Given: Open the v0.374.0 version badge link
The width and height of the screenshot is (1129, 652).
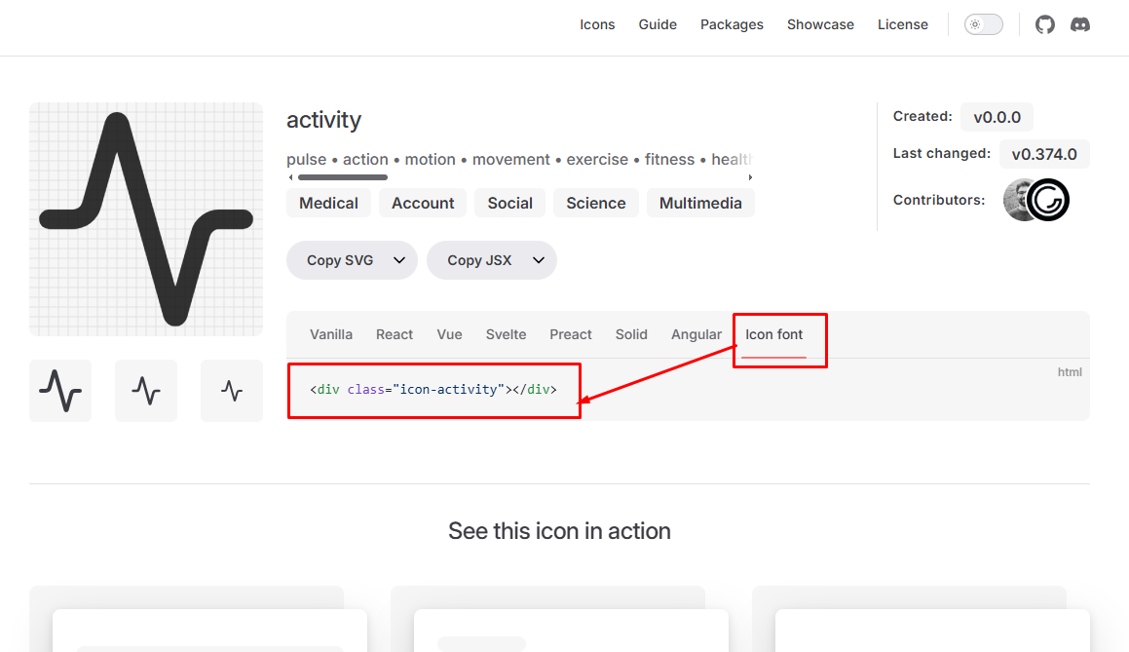Looking at the screenshot, I should (x=1043, y=153).
